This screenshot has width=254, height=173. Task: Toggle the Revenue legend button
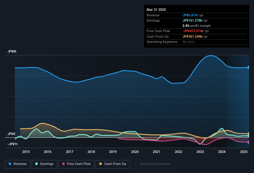[18, 164]
